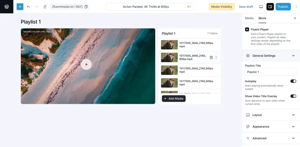Expand the Appearance section chevron

click(x=293, y=127)
